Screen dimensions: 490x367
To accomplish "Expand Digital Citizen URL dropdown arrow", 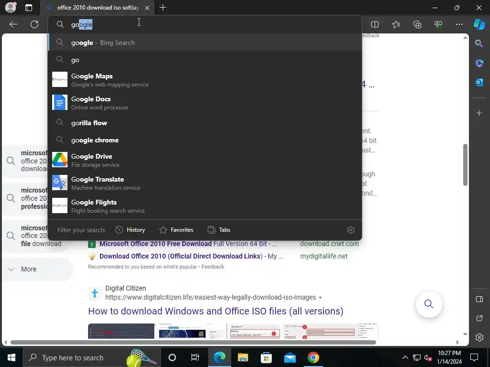I will point(320,298).
